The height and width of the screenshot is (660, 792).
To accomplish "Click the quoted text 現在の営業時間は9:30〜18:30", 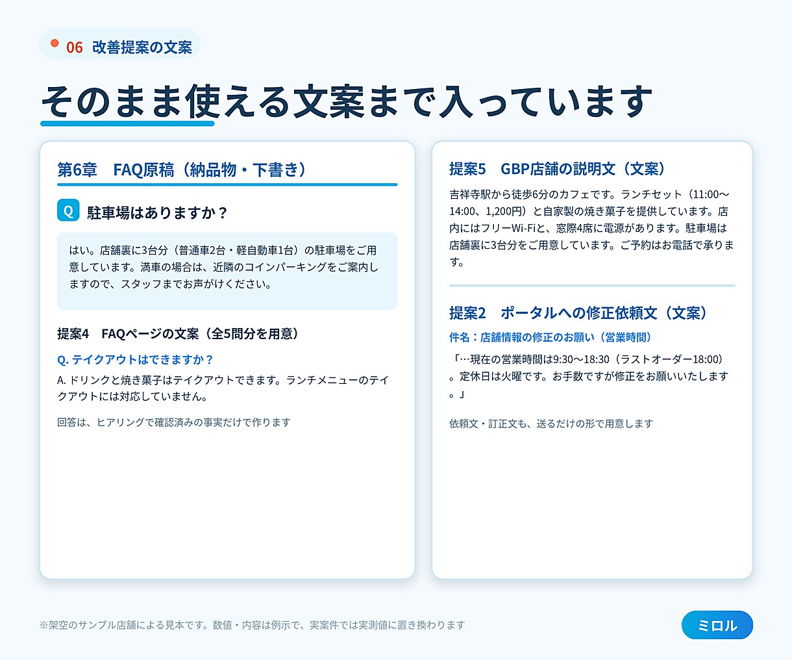I will (589, 377).
